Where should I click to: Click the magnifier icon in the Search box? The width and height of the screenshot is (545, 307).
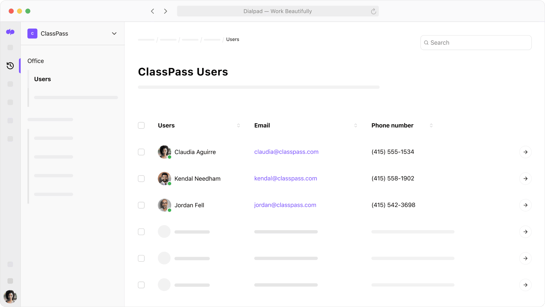pos(426,43)
